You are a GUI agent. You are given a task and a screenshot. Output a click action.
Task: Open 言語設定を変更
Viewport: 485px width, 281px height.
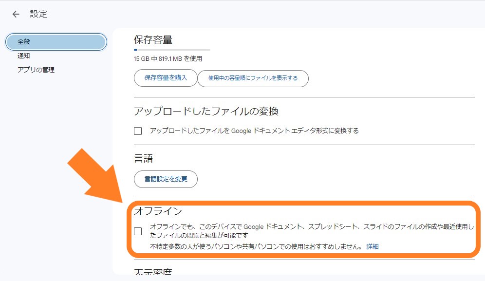[x=166, y=179]
